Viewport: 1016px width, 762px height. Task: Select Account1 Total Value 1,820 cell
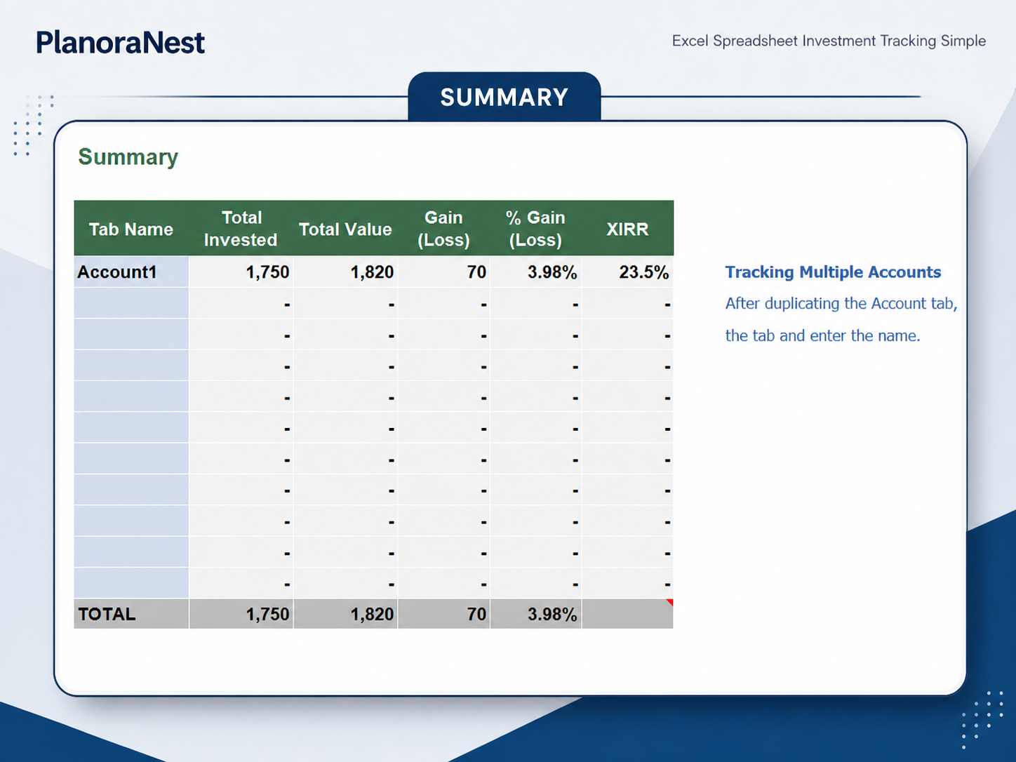(x=345, y=272)
